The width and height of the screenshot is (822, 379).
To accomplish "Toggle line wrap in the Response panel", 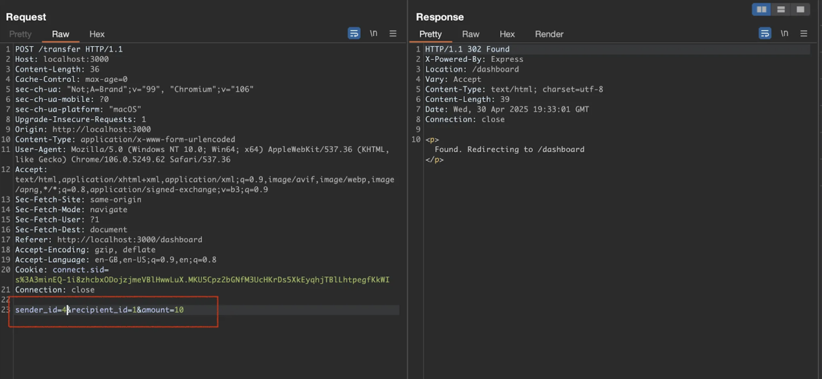I will [764, 34].
